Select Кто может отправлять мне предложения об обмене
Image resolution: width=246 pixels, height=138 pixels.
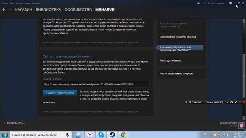coord(180,49)
